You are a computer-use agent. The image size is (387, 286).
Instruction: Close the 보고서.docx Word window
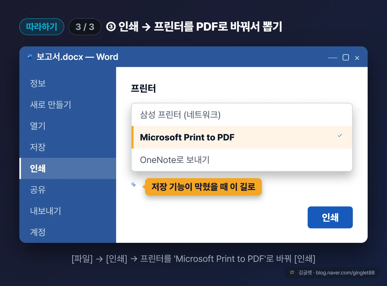click(x=357, y=58)
